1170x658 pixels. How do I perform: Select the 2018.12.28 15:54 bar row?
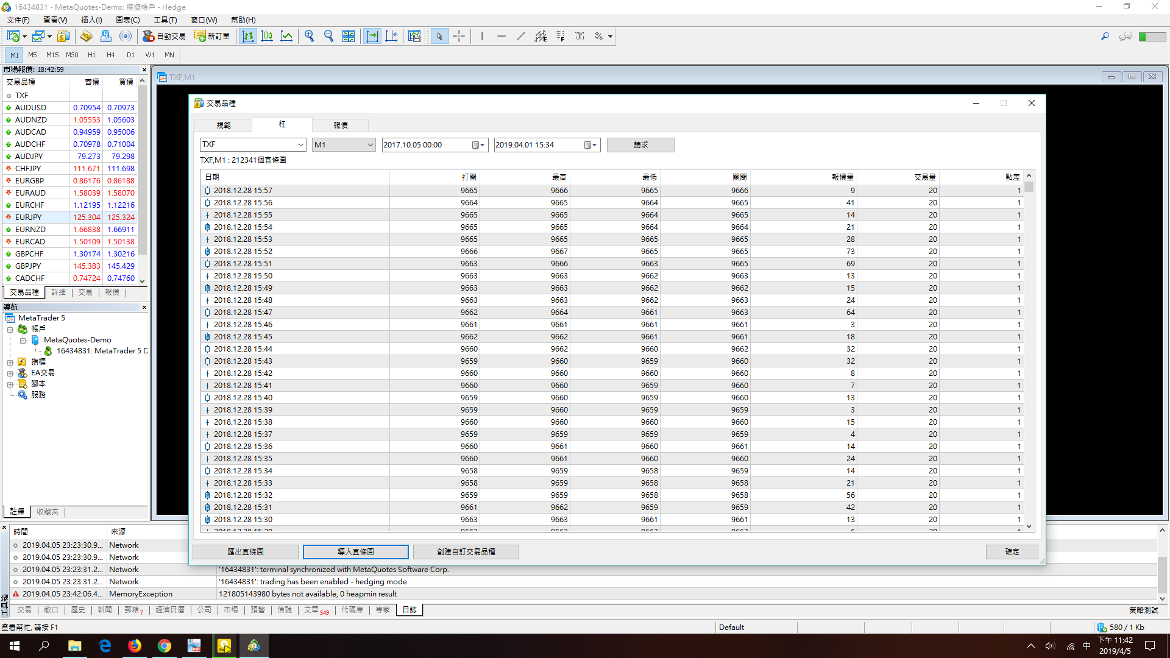click(x=612, y=227)
